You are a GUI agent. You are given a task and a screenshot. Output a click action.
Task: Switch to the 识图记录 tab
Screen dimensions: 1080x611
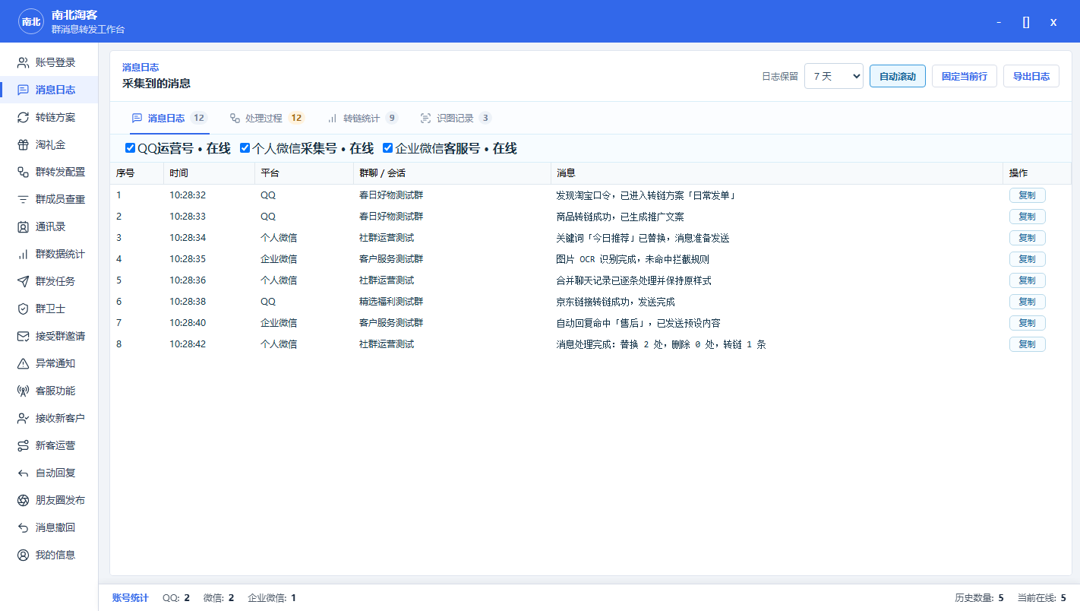456,119
